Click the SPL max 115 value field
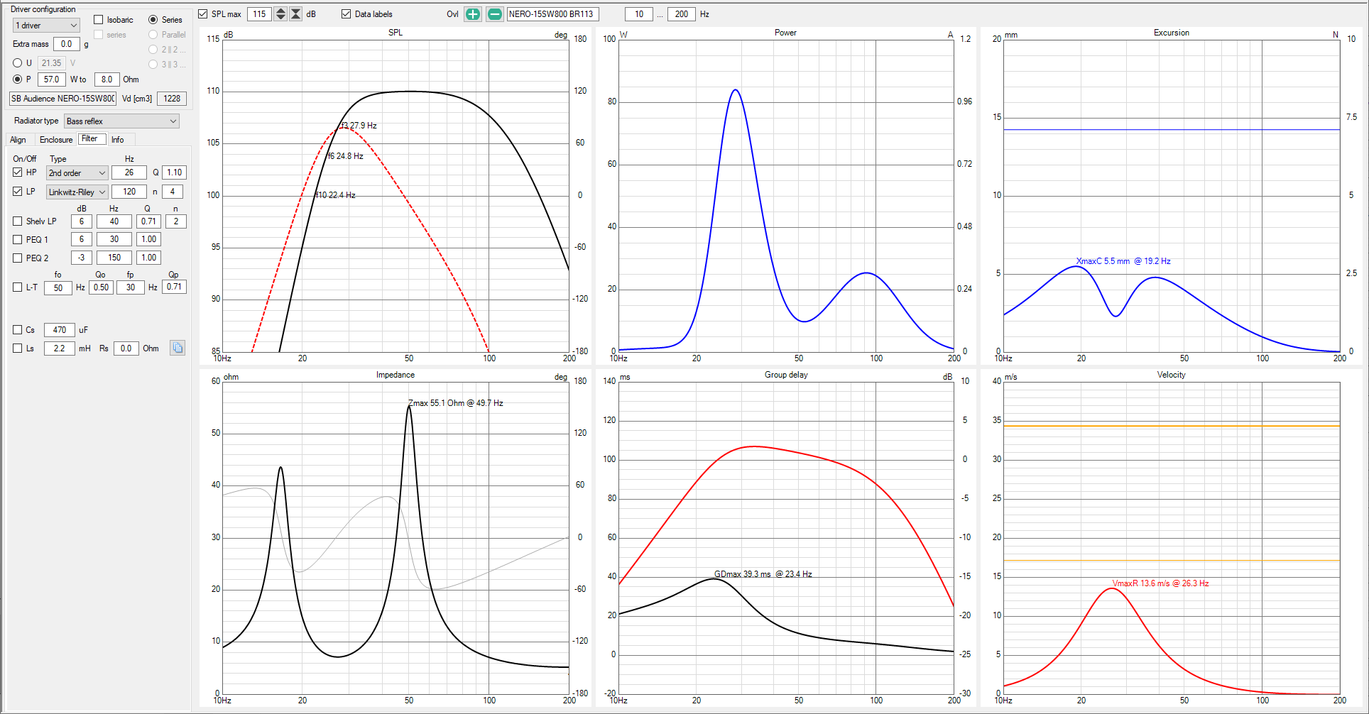Viewport: 1369px width, 714px height. point(259,14)
